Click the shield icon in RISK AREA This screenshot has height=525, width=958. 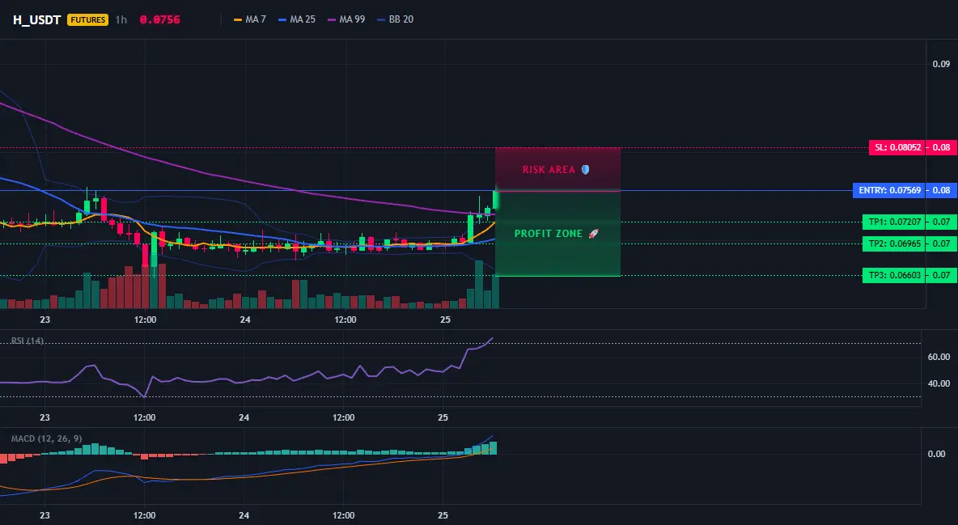(585, 169)
